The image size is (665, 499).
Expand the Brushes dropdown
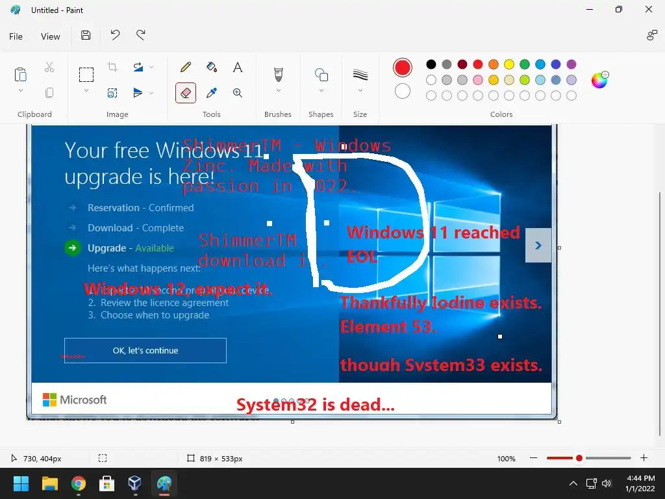tap(278, 90)
